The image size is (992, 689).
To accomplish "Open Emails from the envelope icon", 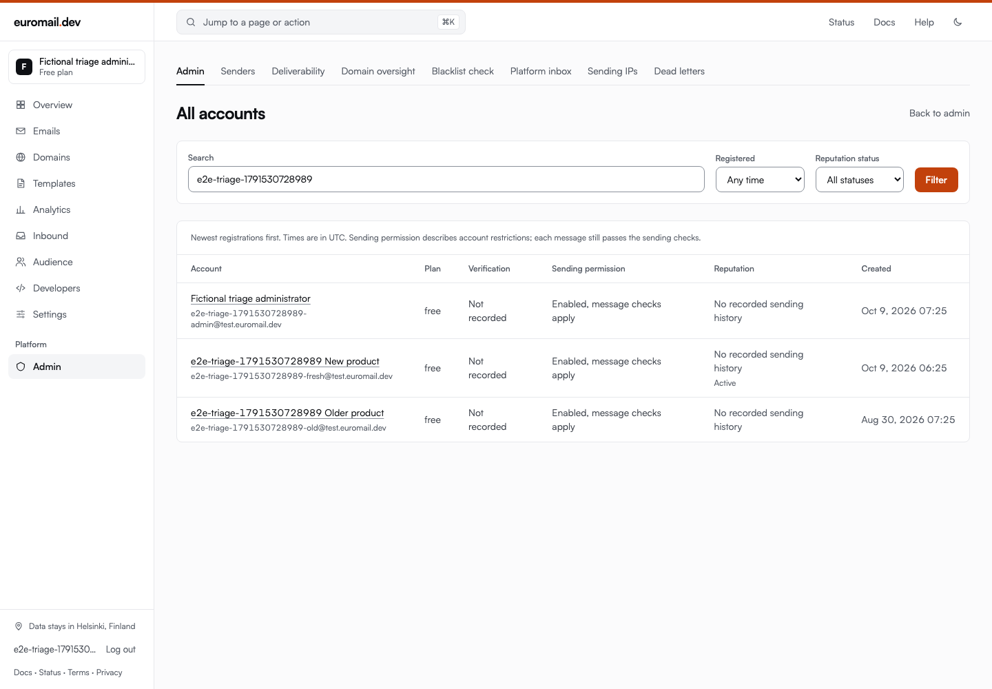I will [21, 131].
